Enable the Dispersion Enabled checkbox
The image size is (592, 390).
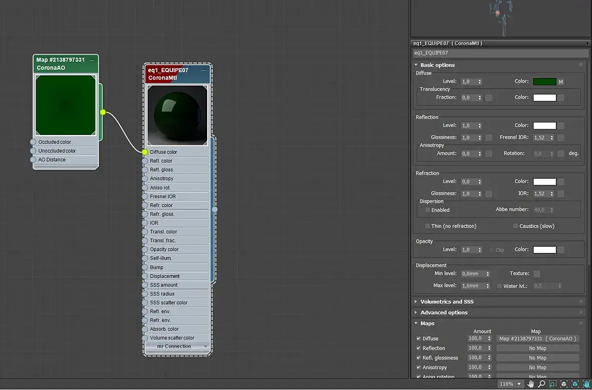coord(427,210)
